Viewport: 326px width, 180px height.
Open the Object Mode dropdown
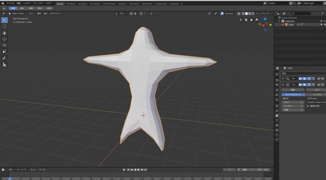click(x=18, y=13)
